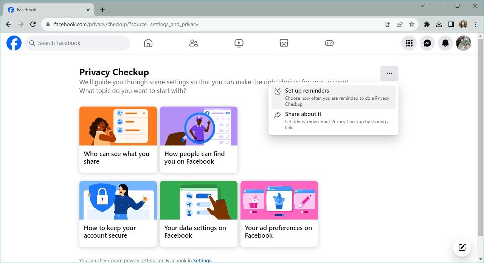Open Chrome downloads from the toolbar
The height and width of the screenshot is (263, 484).
439,24
